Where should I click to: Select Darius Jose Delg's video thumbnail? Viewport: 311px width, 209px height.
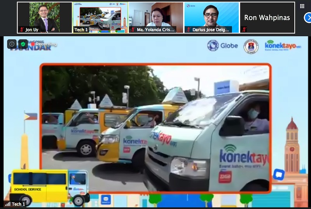click(211, 17)
